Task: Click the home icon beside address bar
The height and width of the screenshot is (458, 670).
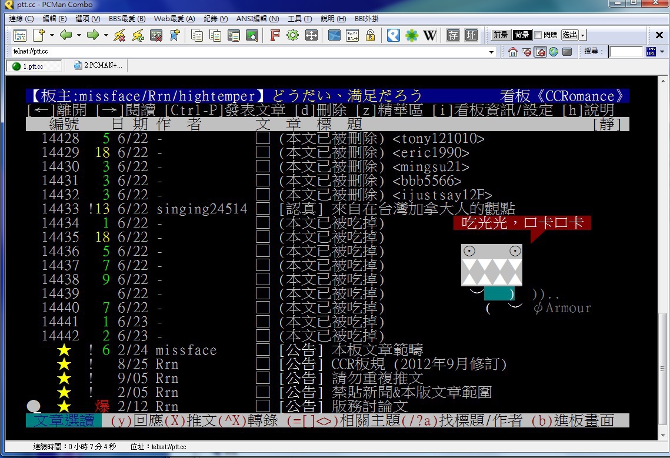Action: [x=513, y=52]
